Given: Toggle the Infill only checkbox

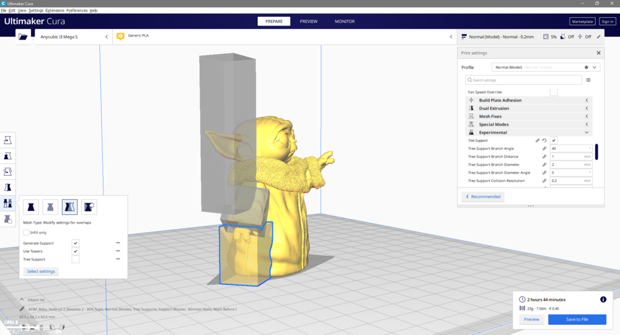Looking at the screenshot, I should pos(26,232).
